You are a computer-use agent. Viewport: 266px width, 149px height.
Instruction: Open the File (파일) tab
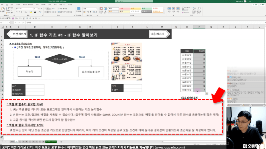2,5
